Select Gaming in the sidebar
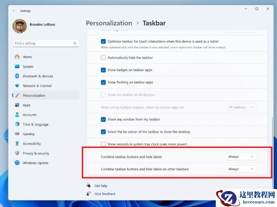Viewport: 277px width, 207px height. tap(46, 134)
